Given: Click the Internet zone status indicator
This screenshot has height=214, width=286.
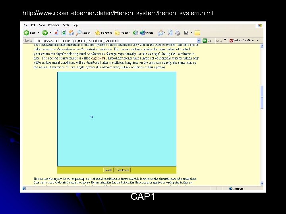Looking at the screenshot, I should pos(236,189).
